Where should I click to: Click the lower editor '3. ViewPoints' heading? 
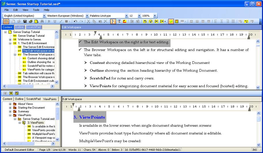(x=89, y=117)
